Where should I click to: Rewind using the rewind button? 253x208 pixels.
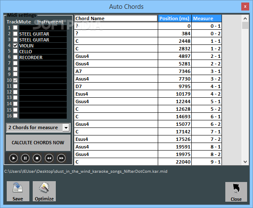click(49, 158)
